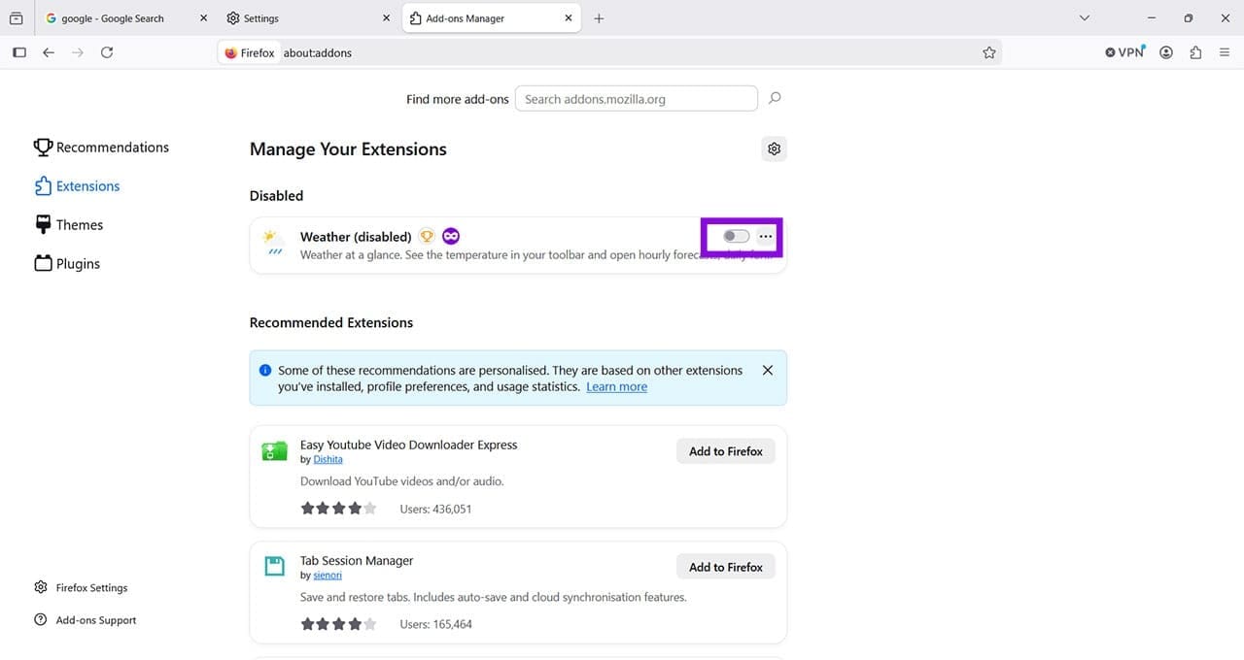Screen dimensions: 1244x660
Task: Click the Plugins briefcase icon
Action: pos(43,263)
